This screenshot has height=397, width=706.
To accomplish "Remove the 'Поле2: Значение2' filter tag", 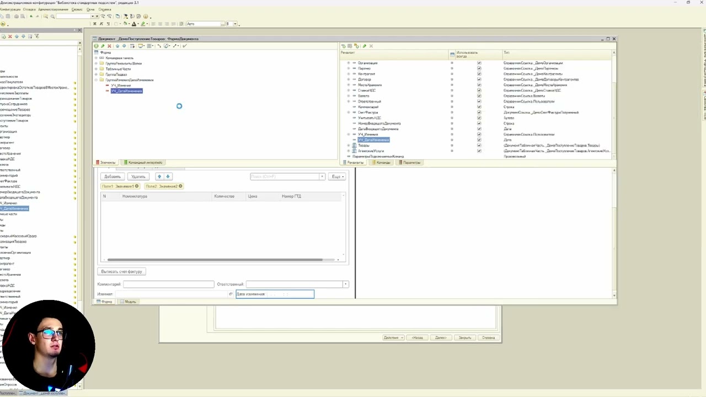I will pos(180,186).
